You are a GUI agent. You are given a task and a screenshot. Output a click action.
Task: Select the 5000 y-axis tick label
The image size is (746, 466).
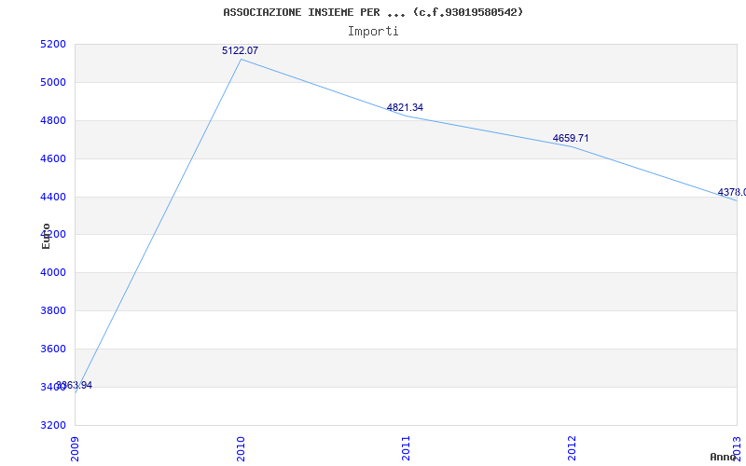click(x=53, y=83)
